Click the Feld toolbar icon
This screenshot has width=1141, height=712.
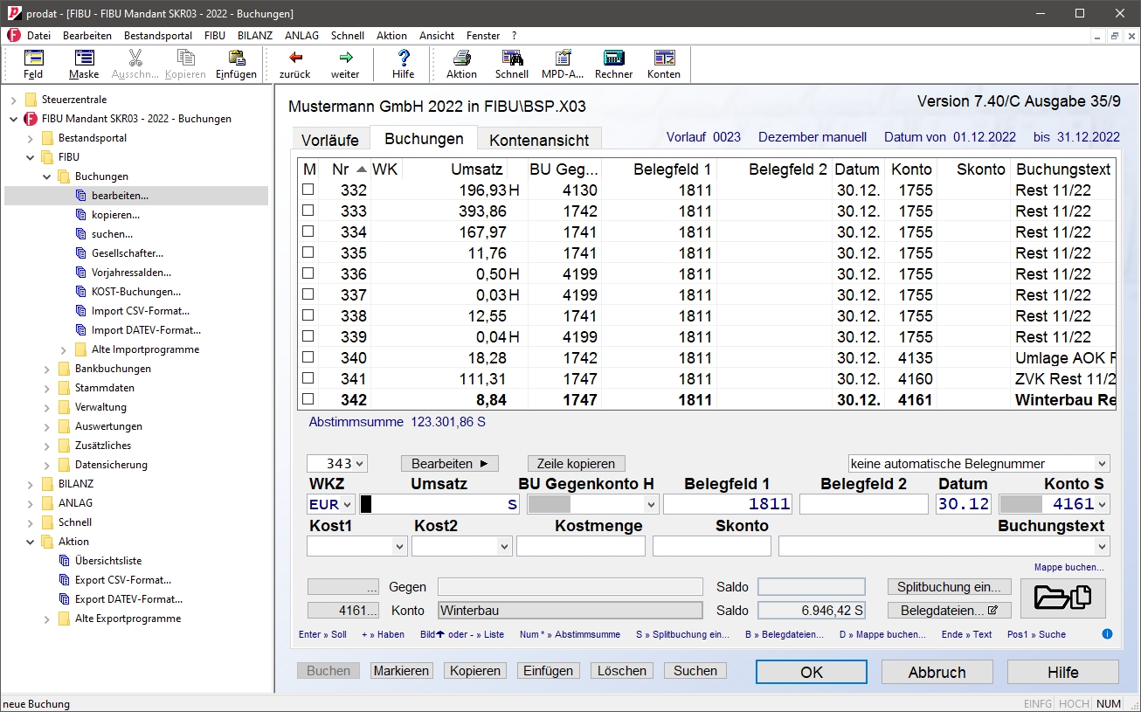pos(33,59)
